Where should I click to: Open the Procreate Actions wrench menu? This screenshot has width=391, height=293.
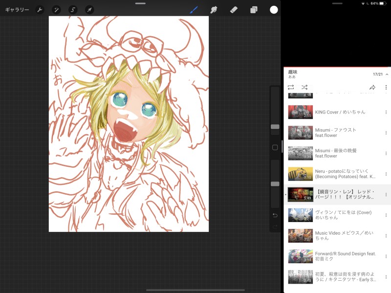click(x=40, y=10)
